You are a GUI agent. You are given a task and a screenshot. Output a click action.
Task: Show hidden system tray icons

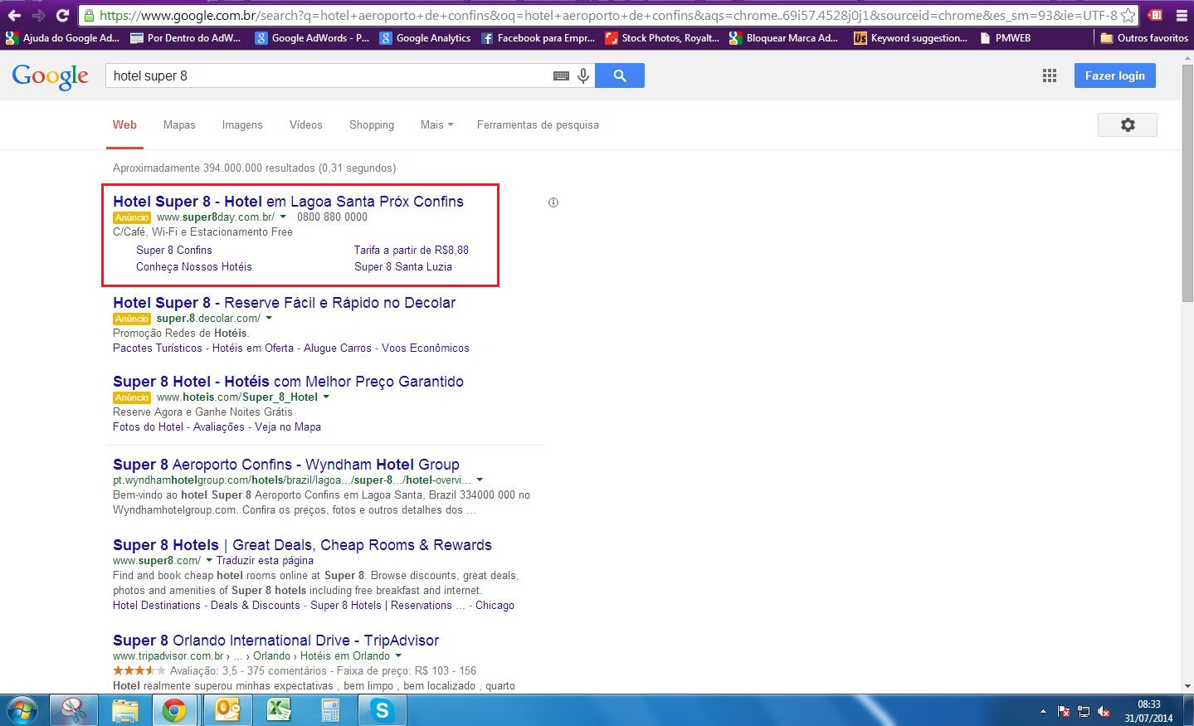(x=1043, y=712)
